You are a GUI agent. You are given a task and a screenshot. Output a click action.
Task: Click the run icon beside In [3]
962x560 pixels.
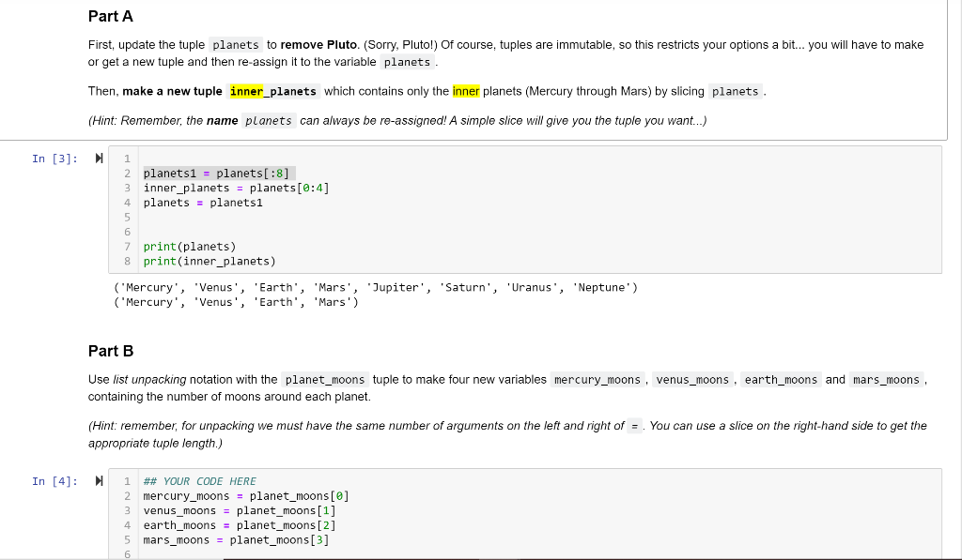(x=100, y=158)
